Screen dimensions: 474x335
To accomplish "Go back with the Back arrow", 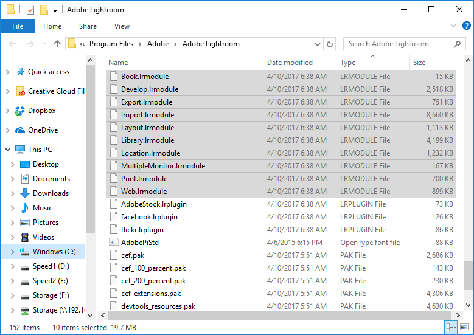I will (12, 44).
